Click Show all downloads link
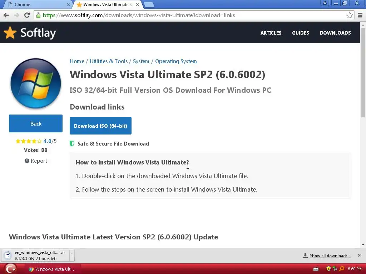This screenshot has width=366, height=274. 330,256
